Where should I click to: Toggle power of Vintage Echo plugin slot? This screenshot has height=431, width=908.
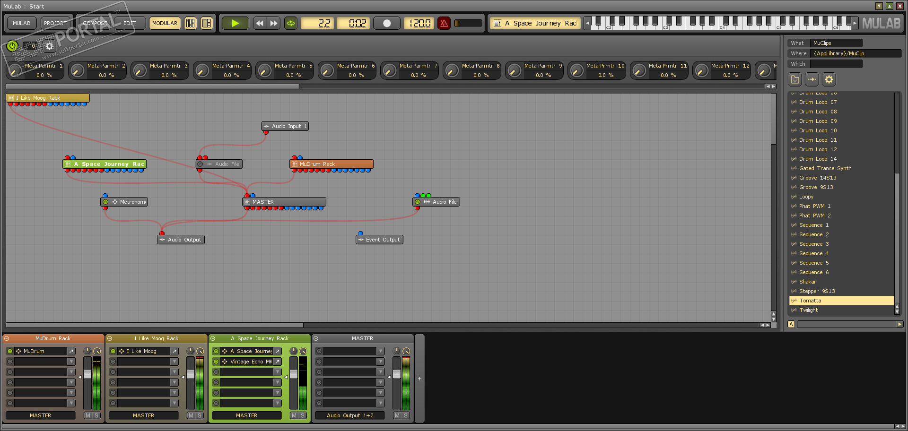(216, 362)
